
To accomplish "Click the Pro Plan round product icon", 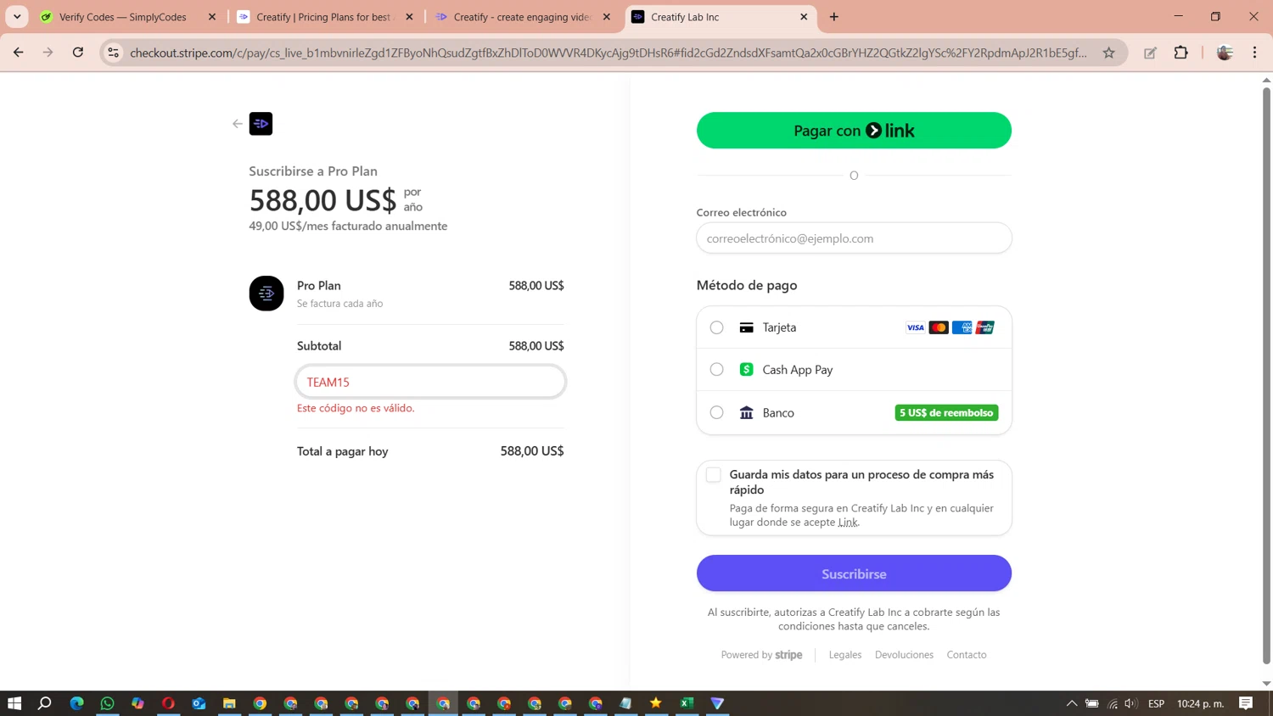I will (x=266, y=294).
